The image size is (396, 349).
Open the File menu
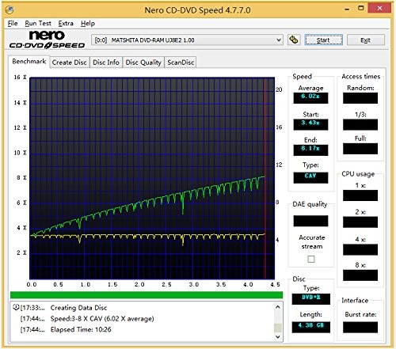coord(13,24)
